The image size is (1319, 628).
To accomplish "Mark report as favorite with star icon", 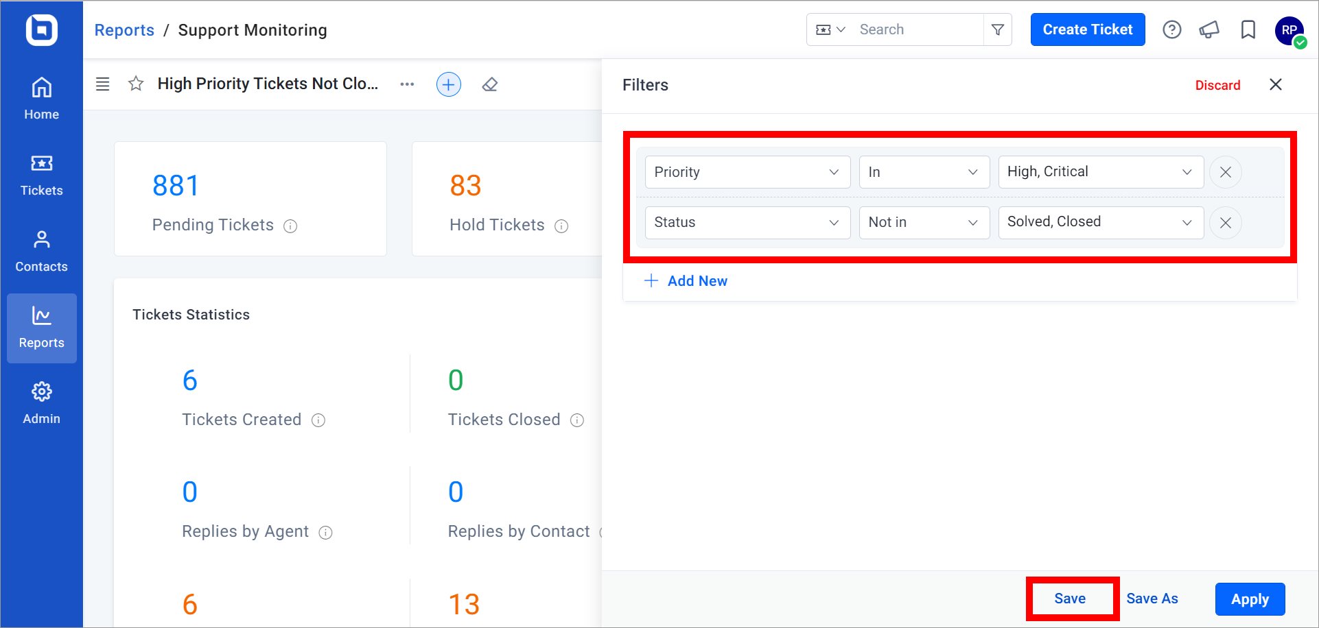I will [136, 84].
